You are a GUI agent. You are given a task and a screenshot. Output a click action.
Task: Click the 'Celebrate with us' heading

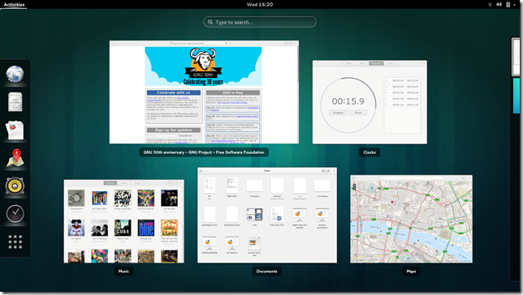coord(174,92)
